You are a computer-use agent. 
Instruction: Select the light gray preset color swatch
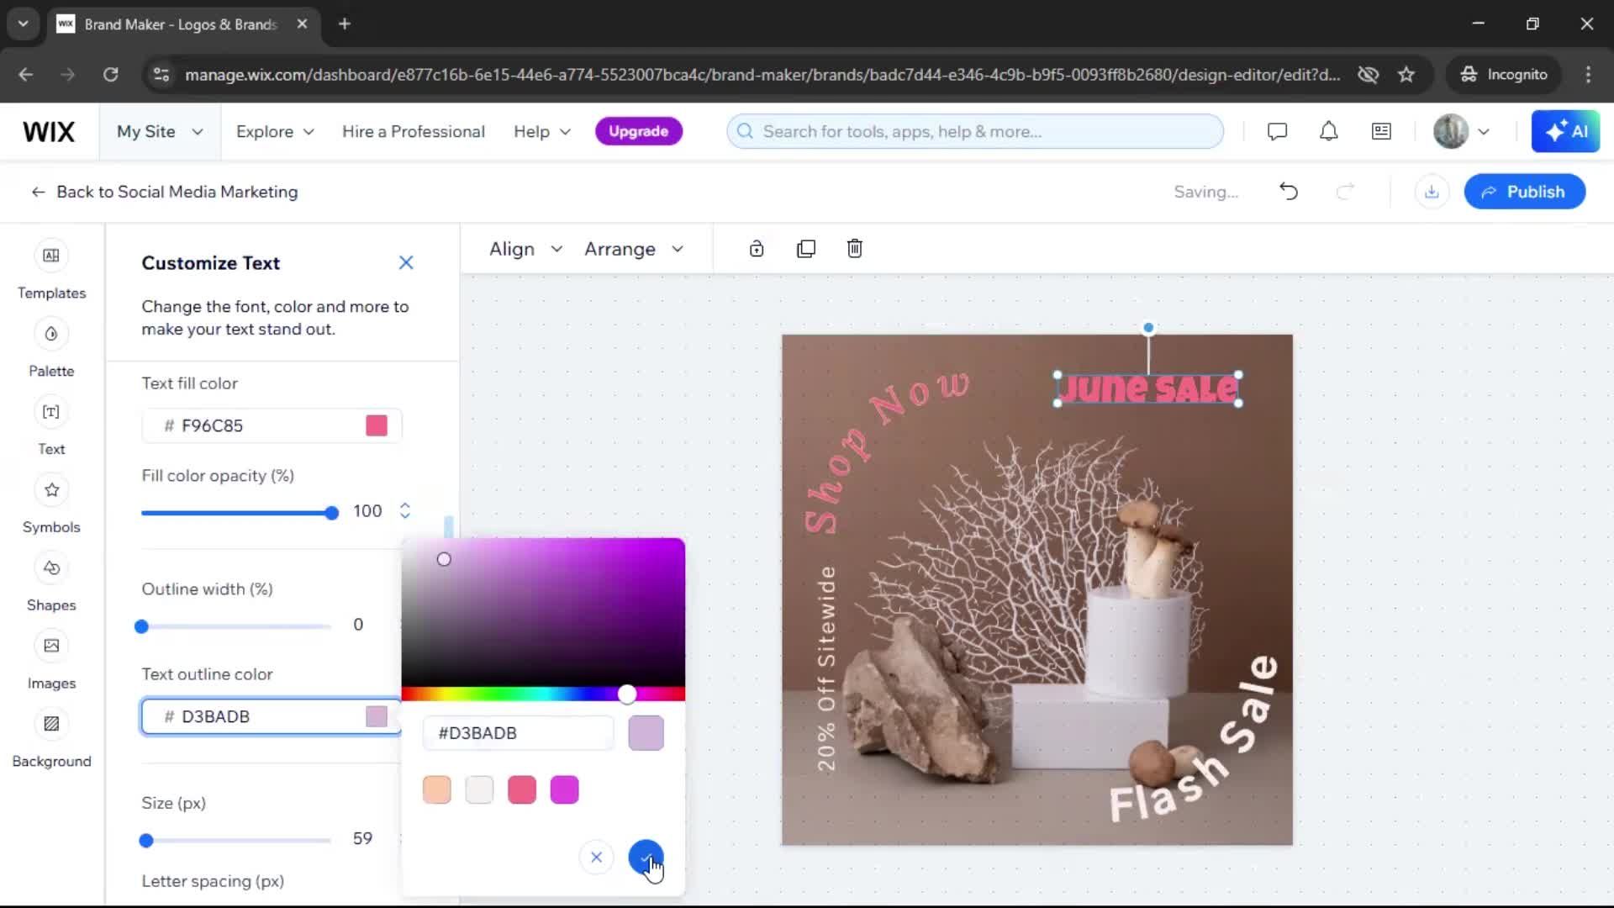(479, 789)
